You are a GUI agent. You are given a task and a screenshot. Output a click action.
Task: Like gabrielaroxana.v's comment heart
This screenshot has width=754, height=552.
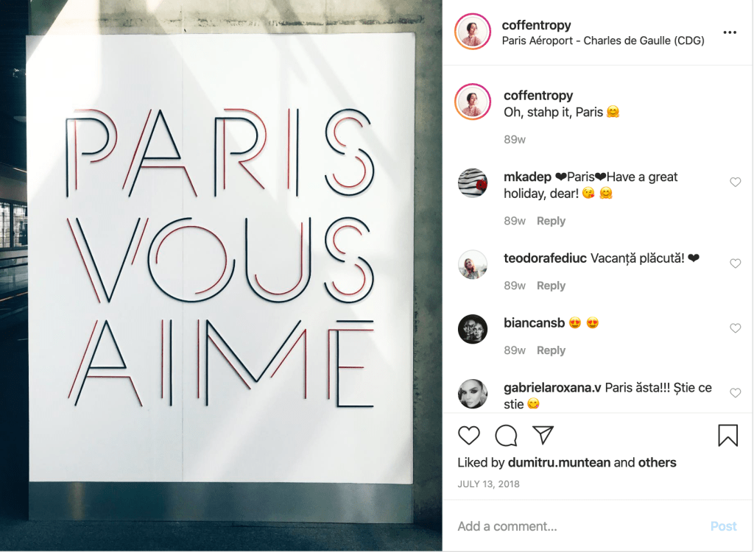[736, 393]
